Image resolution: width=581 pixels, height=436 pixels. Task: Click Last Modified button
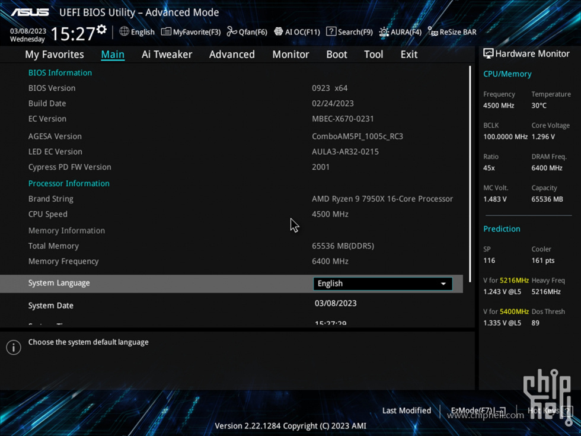407,410
